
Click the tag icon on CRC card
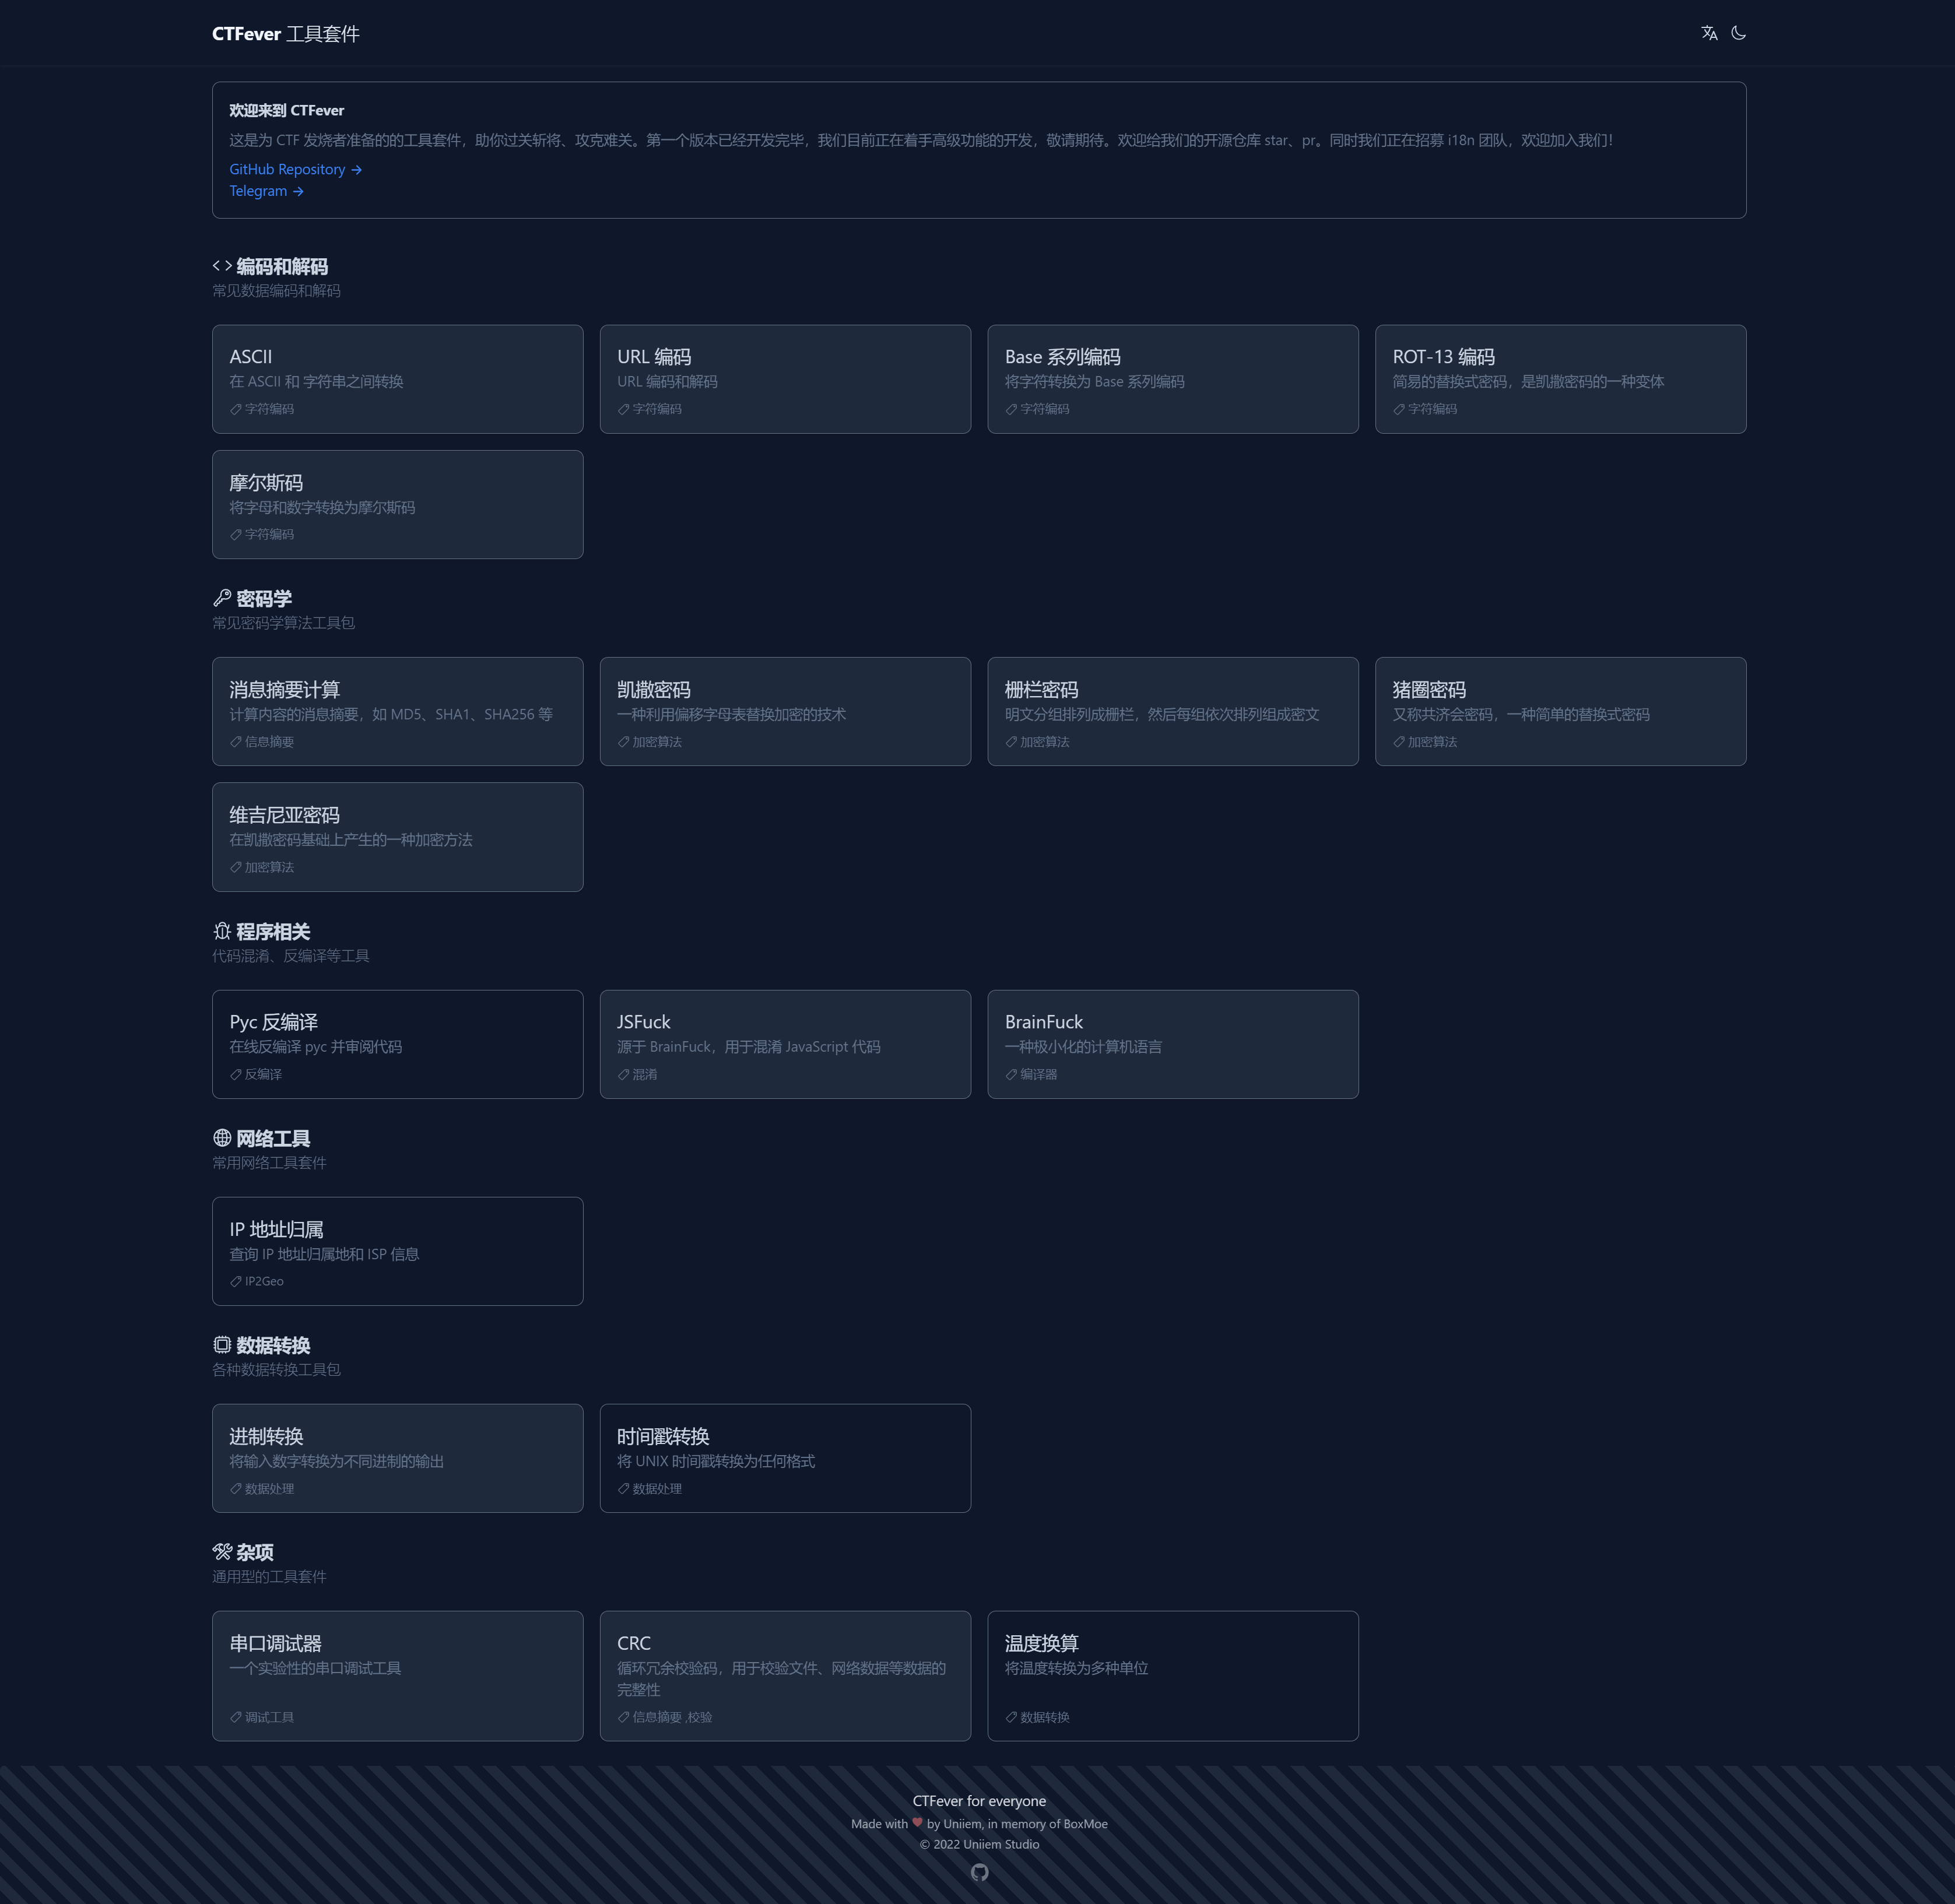(623, 1717)
